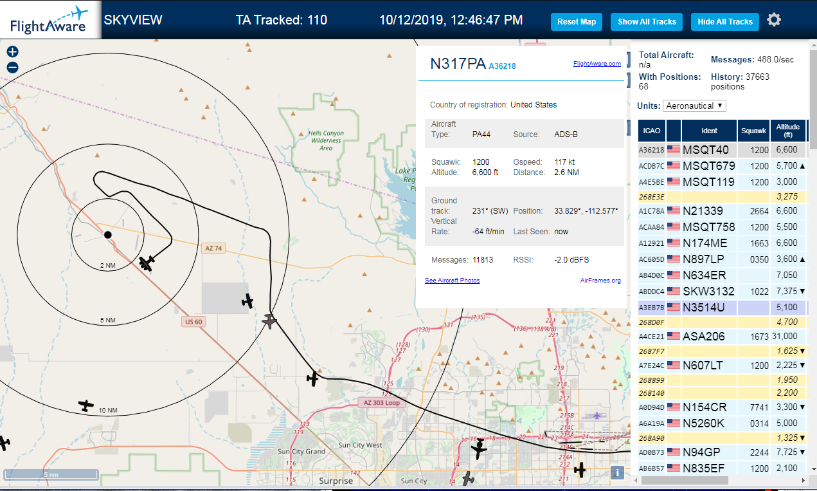Select the 2687F7 table row
The image size is (817, 491).
click(x=723, y=351)
